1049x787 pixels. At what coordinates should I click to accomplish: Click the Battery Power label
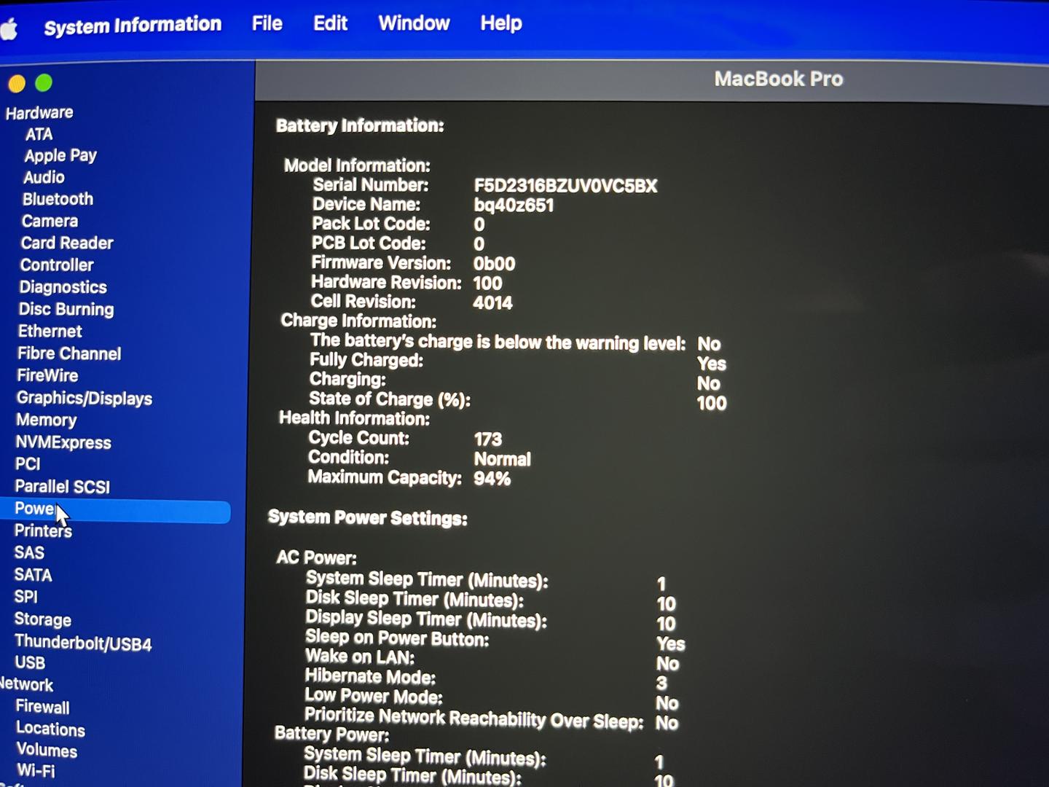331,734
